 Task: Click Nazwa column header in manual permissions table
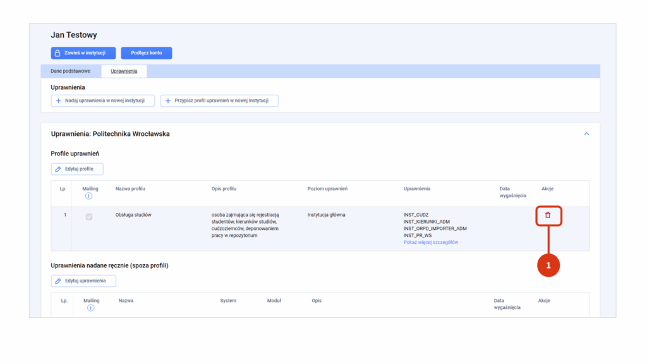[x=126, y=300]
